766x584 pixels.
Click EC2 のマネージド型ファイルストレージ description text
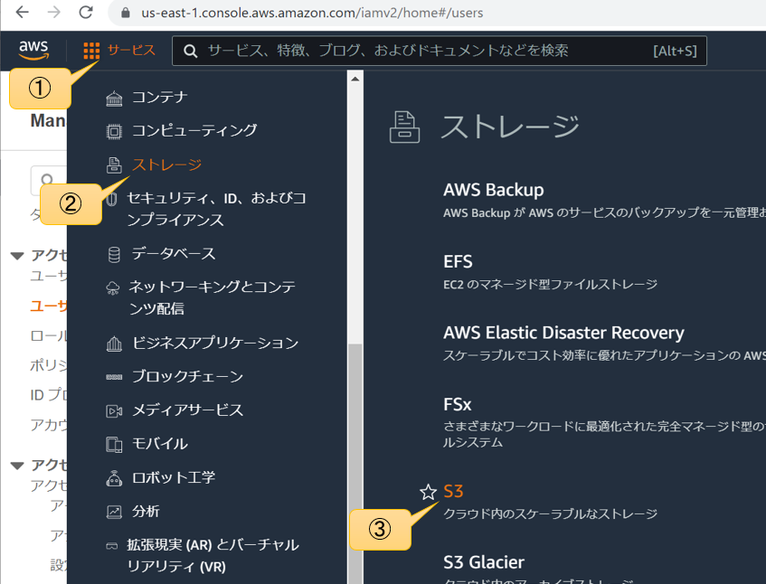click(550, 284)
